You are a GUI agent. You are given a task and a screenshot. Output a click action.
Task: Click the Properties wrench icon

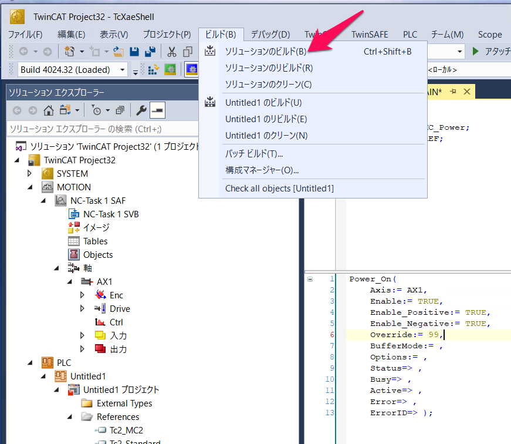click(x=141, y=110)
